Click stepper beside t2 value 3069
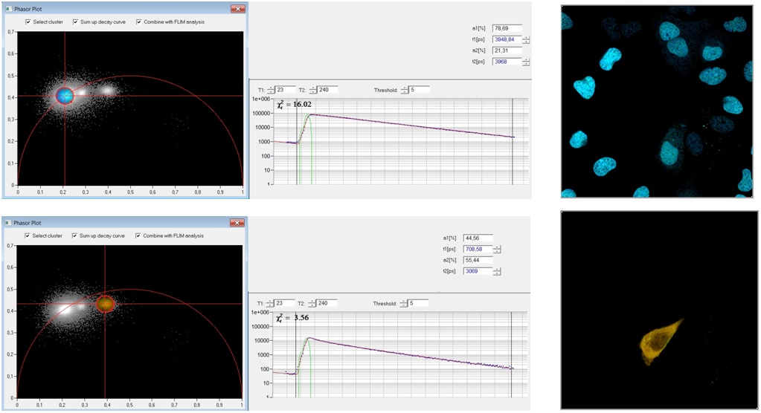The height and width of the screenshot is (413, 761). pyautogui.click(x=496, y=271)
